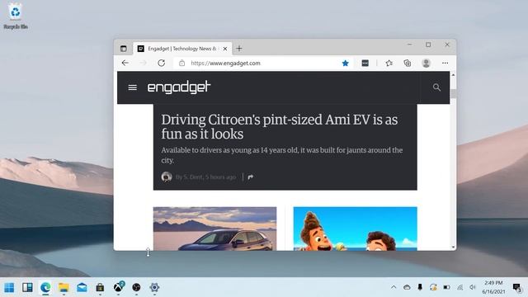Open the dark extension icon in toolbar
This screenshot has width=528, height=297.
pyautogui.click(x=365, y=63)
